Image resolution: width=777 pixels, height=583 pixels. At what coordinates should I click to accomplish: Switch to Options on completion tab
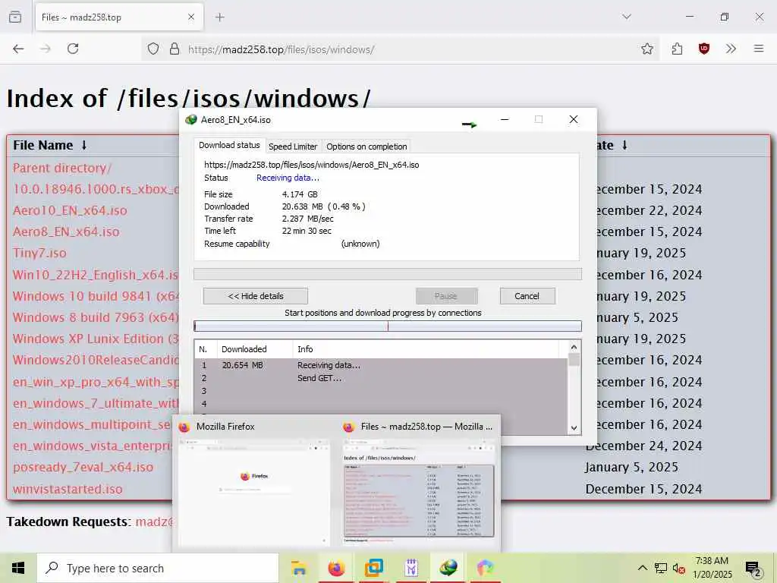click(366, 147)
